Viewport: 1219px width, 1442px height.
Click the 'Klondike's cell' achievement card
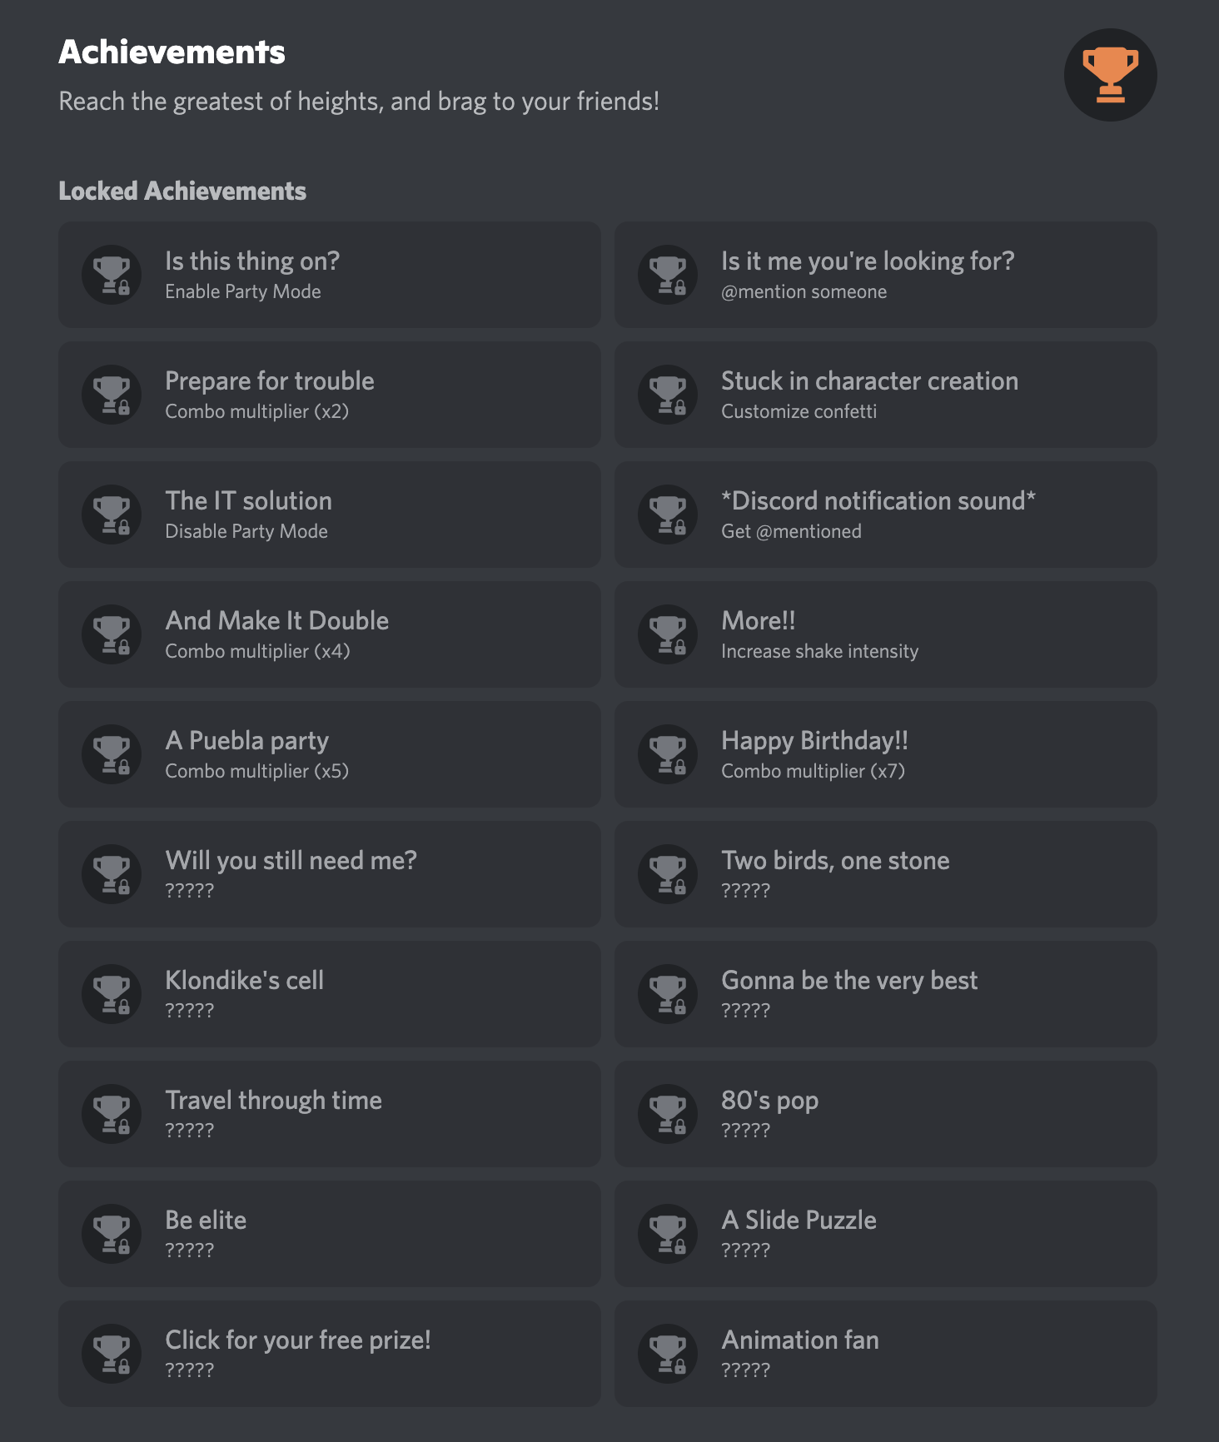[329, 994]
